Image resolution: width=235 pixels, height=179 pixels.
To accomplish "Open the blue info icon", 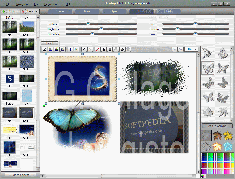I will [x=70, y=49].
